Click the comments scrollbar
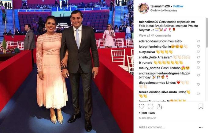This screenshot has width=208, height=133. (207, 33)
